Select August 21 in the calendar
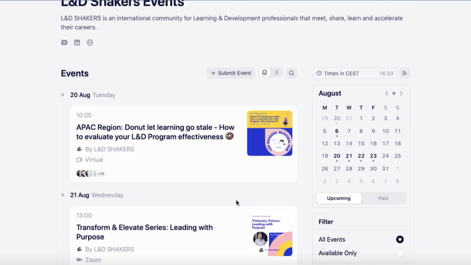471x265 pixels. pos(349,156)
